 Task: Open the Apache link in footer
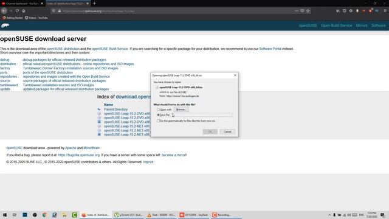tap(71, 148)
